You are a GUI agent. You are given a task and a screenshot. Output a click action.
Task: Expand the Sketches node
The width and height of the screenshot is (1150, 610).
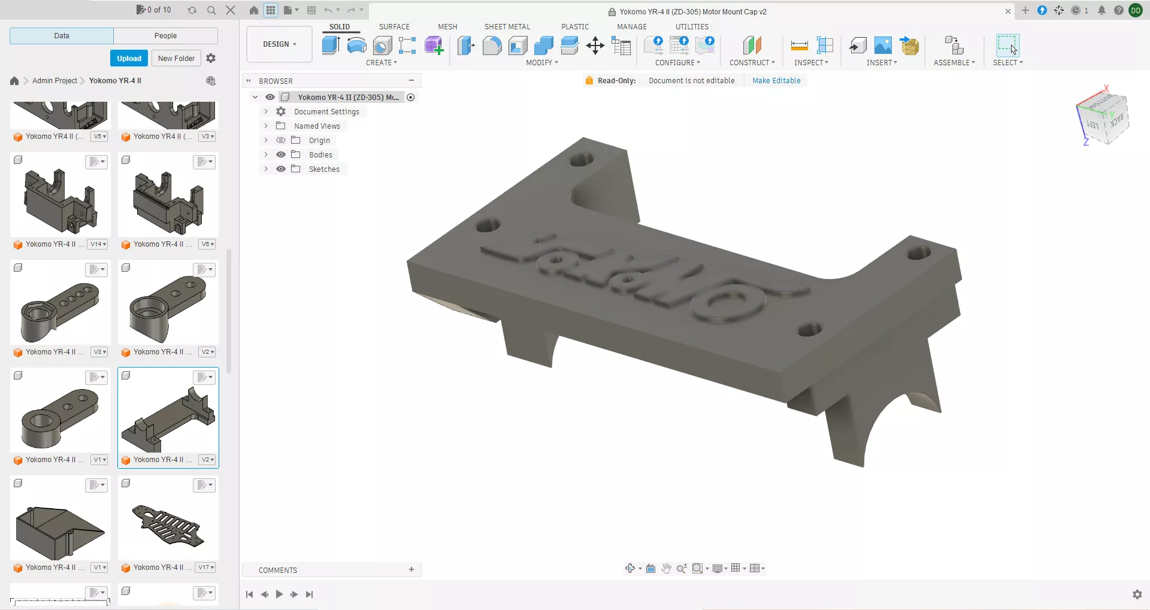point(266,169)
